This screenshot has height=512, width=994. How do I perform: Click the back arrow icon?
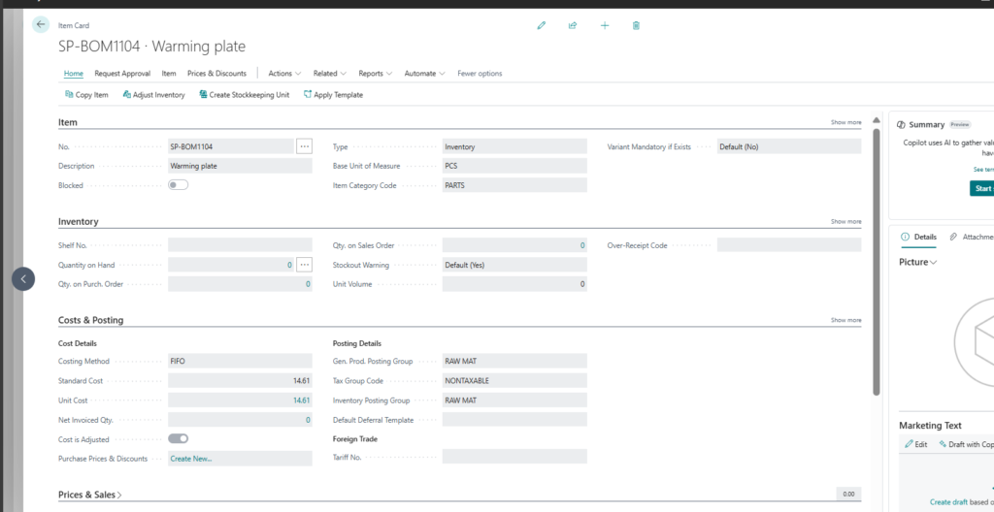(41, 24)
